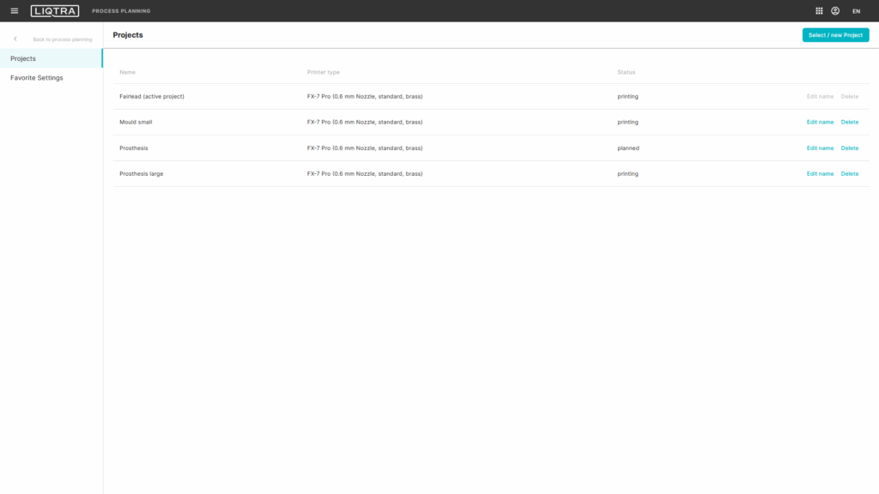The width and height of the screenshot is (879, 494).
Task: Edit name of Prosthesis large project
Action: (x=820, y=174)
